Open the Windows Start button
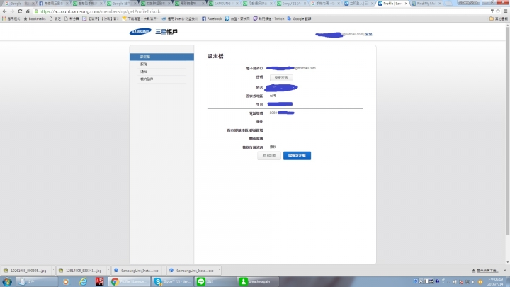 pyautogui.click(x=7, y=282)
